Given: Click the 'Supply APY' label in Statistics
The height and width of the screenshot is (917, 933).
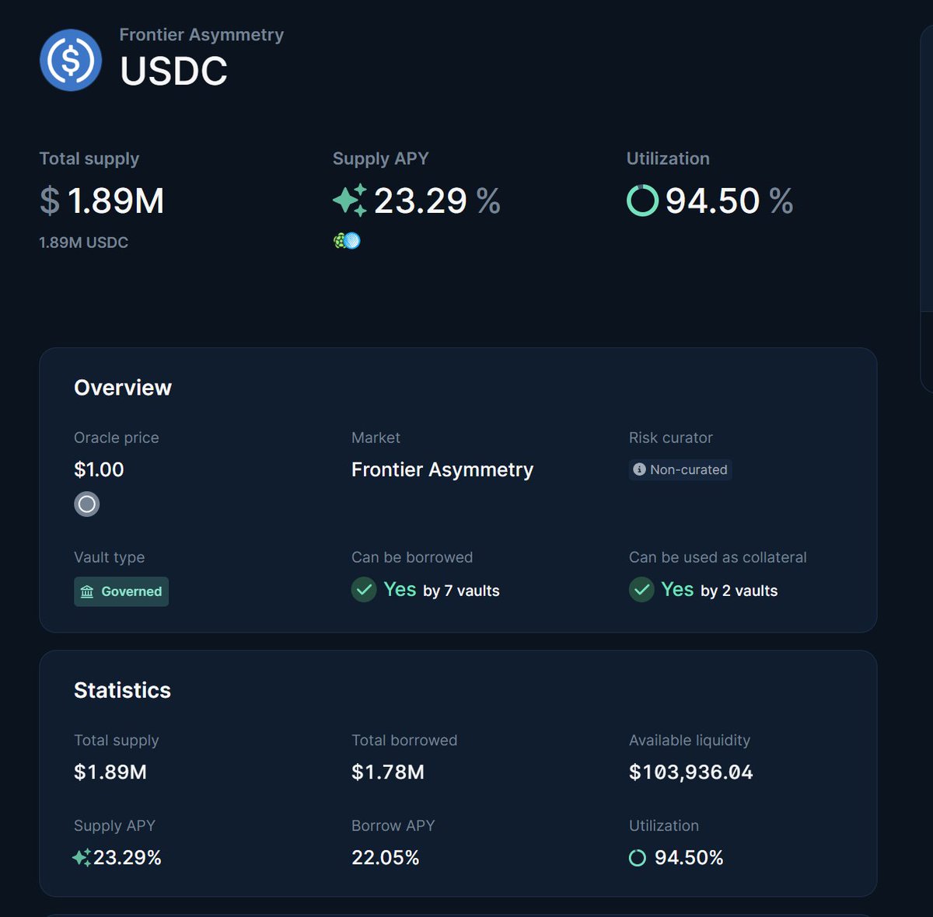Looking at the screenshot, I should click(x=114, y=825).
